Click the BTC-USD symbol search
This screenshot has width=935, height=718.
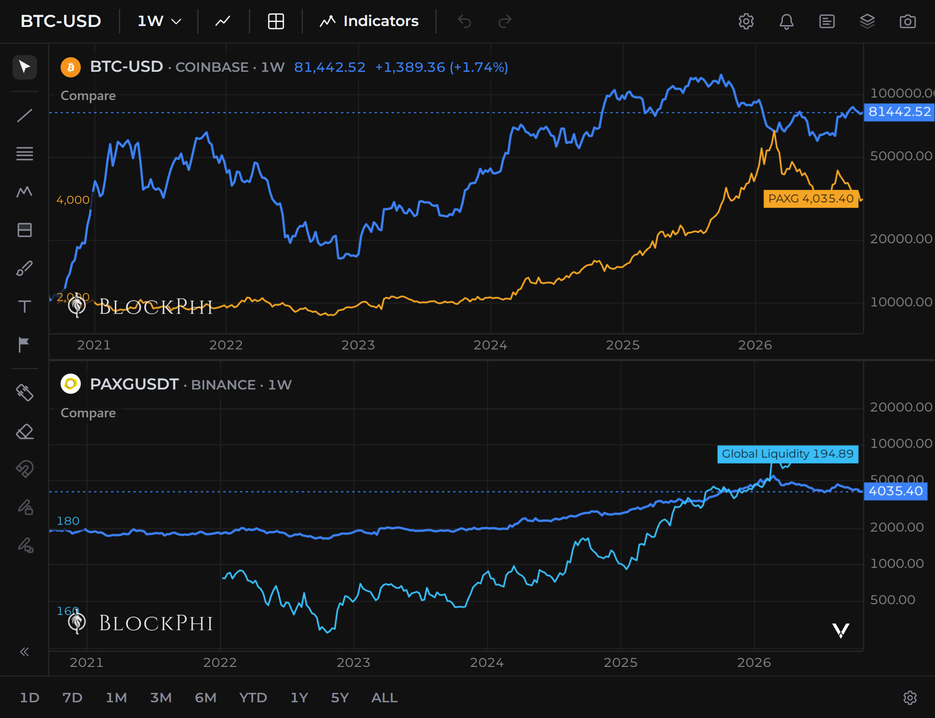click(61, 21)
